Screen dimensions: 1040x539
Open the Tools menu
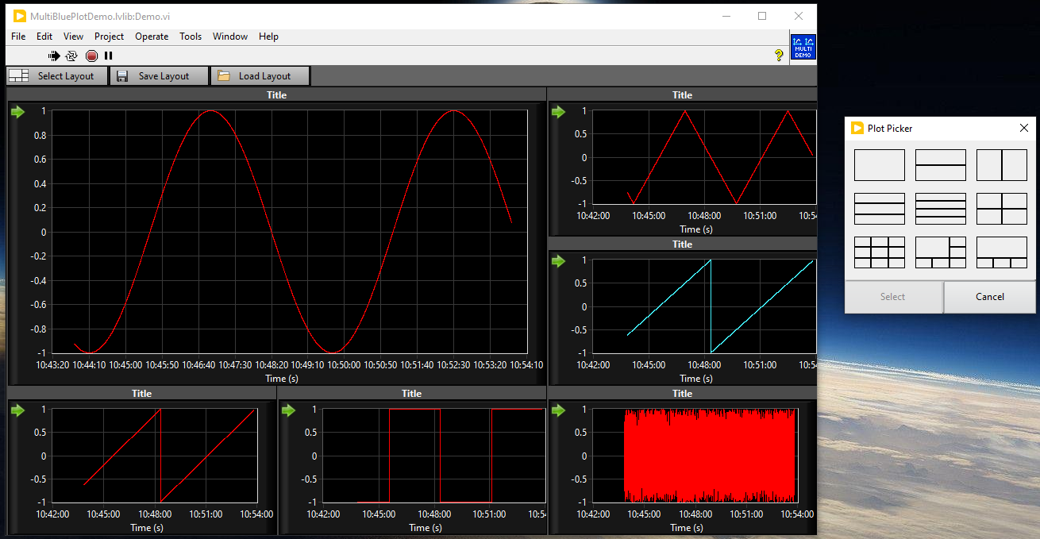pos(190,37)
